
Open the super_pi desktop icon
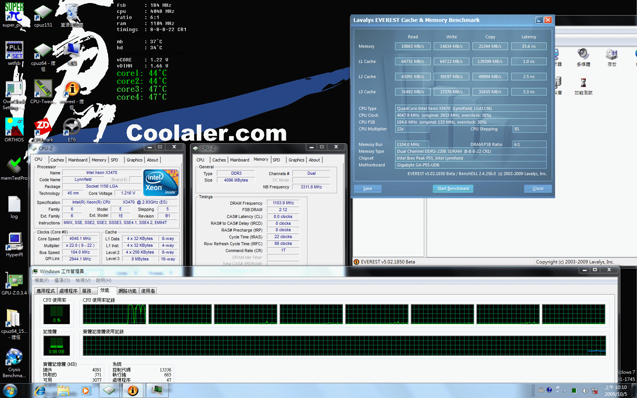[14, 13]
